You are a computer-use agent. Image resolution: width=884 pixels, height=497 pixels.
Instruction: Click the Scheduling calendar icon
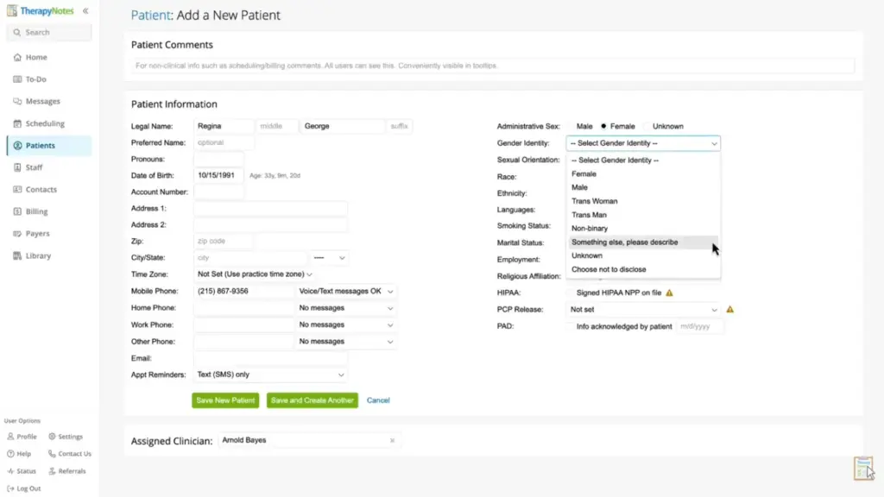(17, 123)
